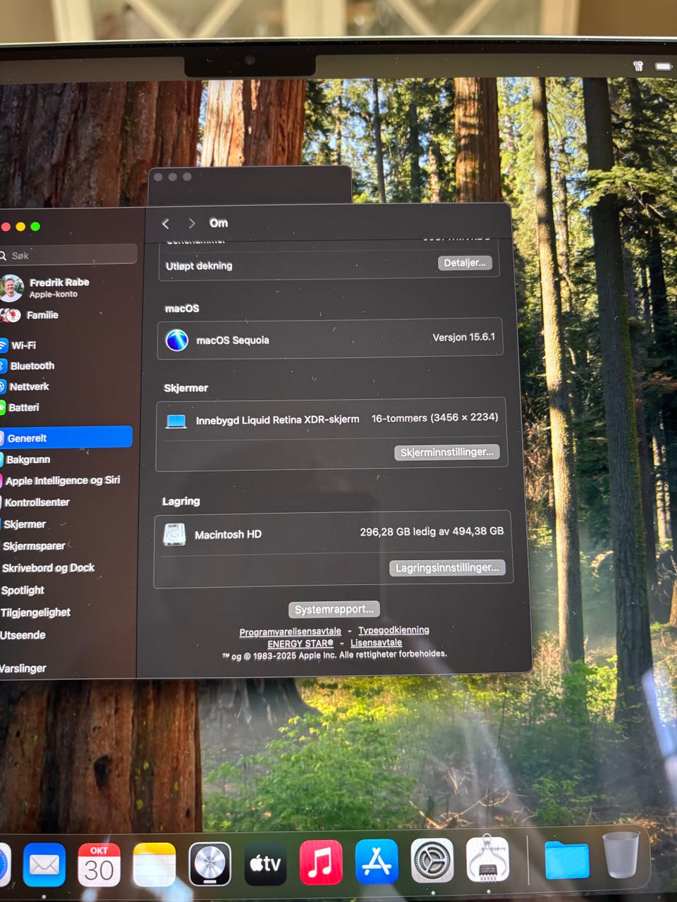The image size is (677, 902).
Task: Open the Apple TV app in Dock
Action: 265,863
